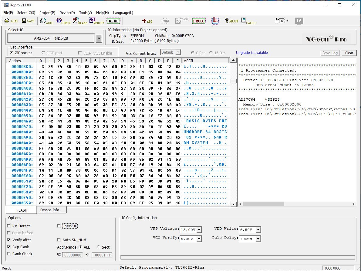
Task: Click the READ chip toolbar button
Action: tap(113, 21)
